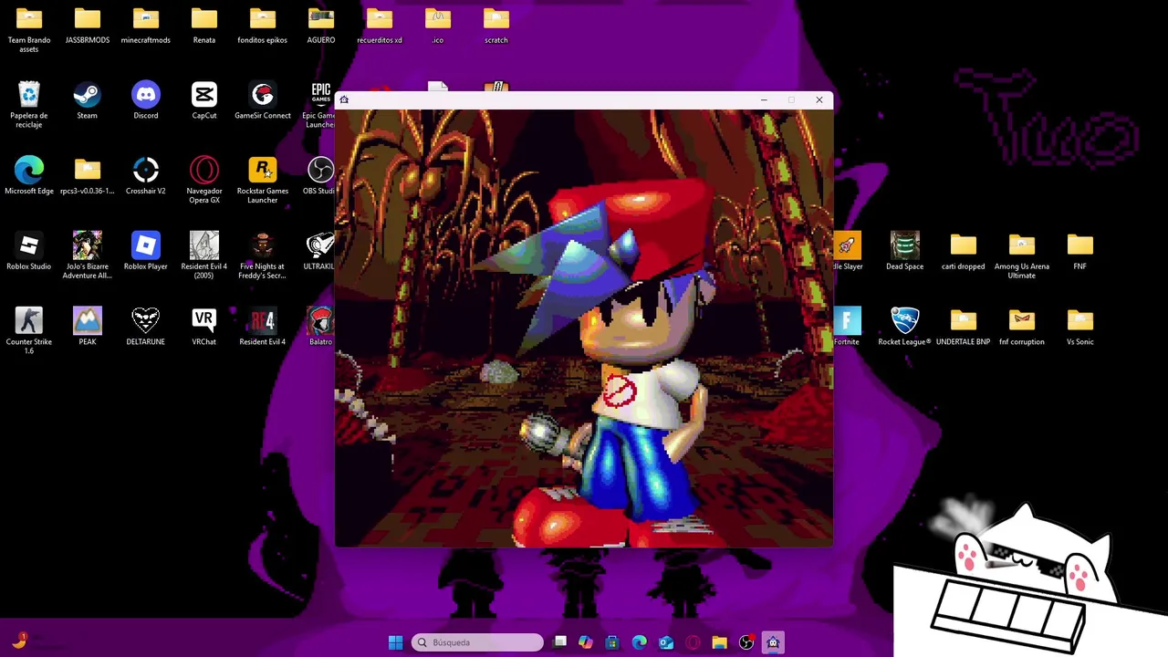
Task: Open the Renata folder
Action: coord(203,25)
